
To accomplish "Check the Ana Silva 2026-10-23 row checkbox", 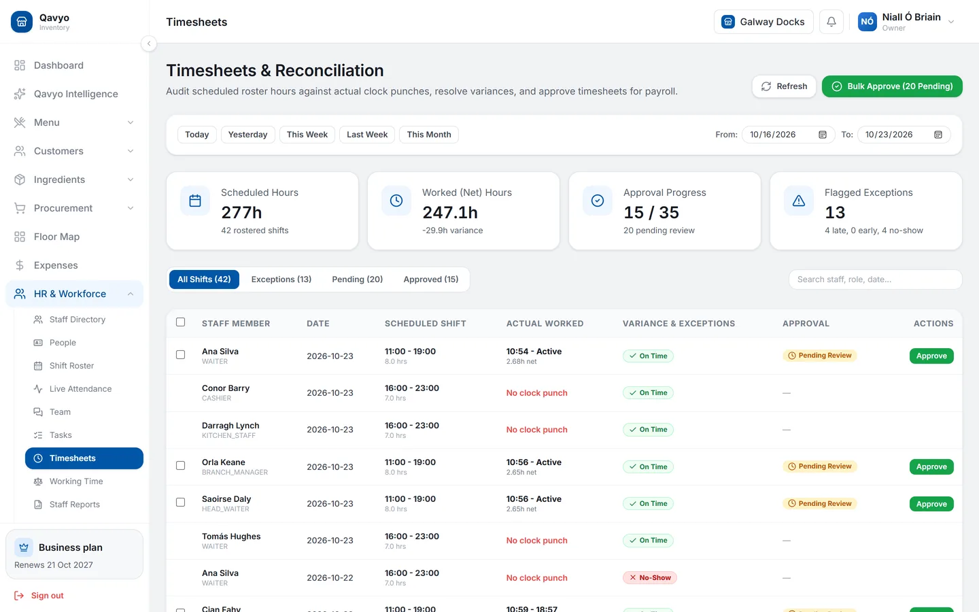I will (181, 355).
